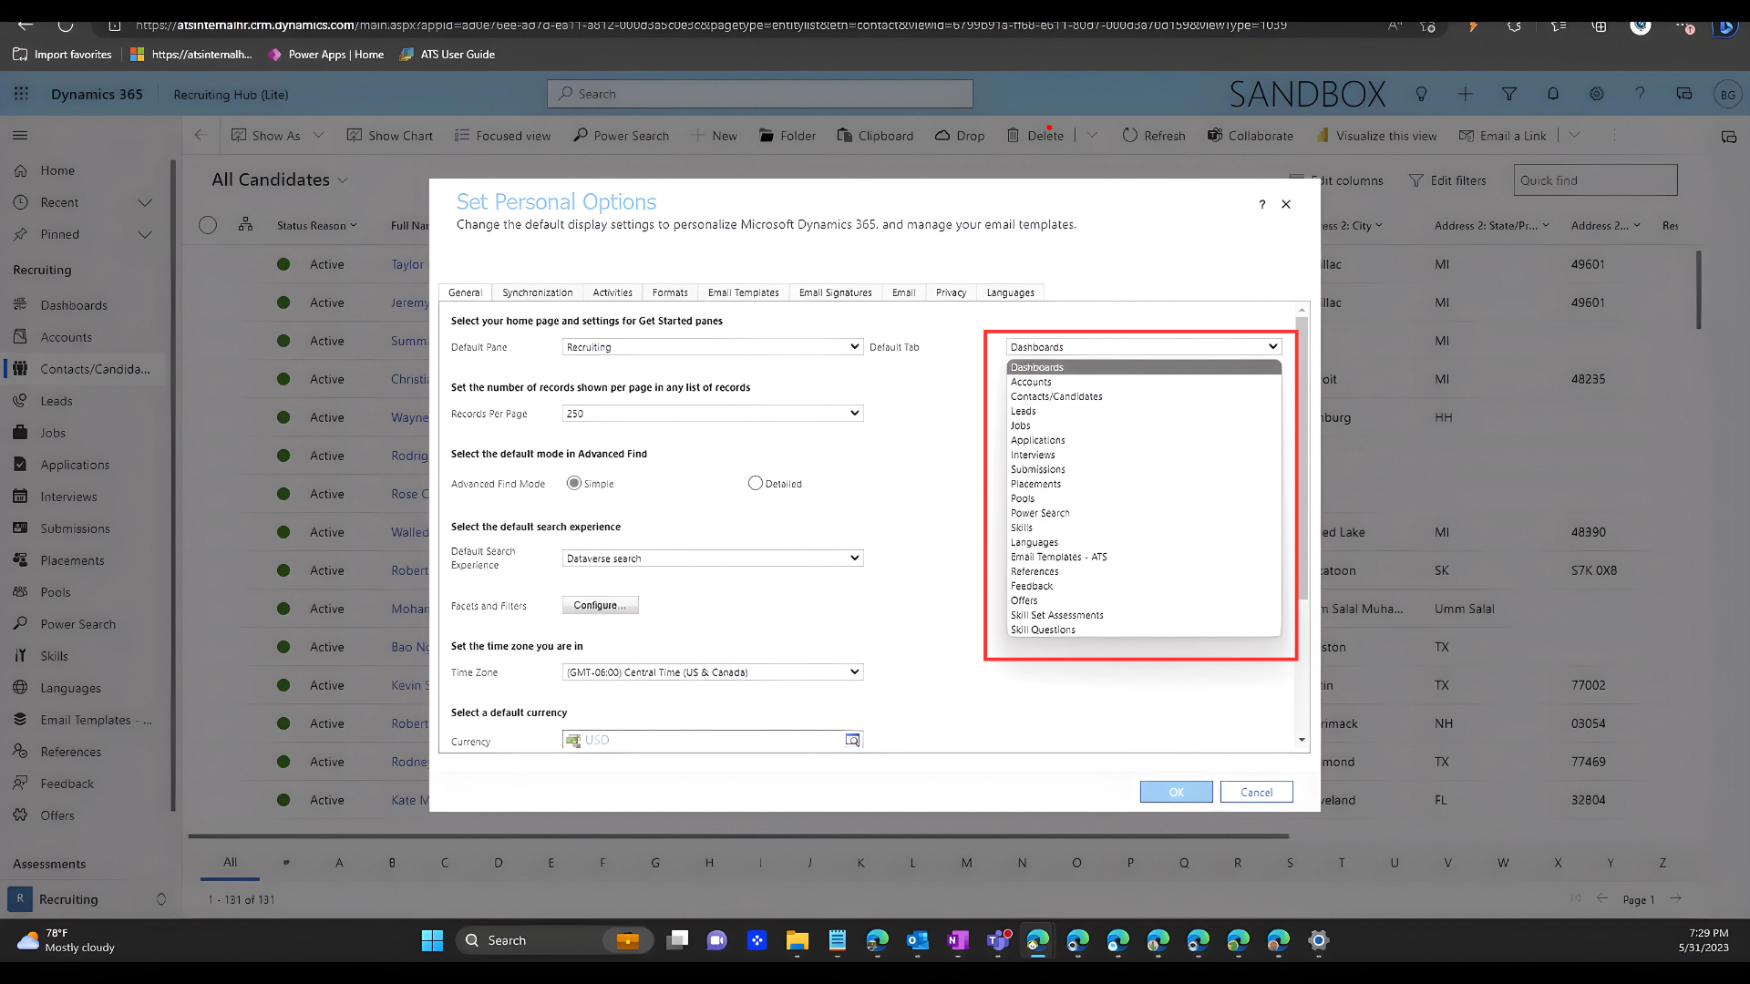The image size is (1750, 984).
Task: Click Edit filters above the grid
Action: point(1447,180)
